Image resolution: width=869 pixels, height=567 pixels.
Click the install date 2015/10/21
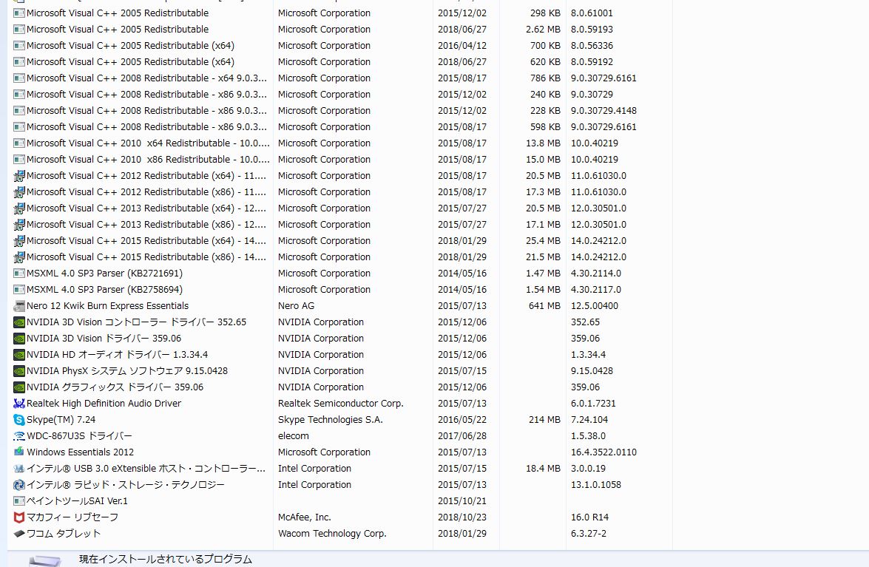point(462,501)
